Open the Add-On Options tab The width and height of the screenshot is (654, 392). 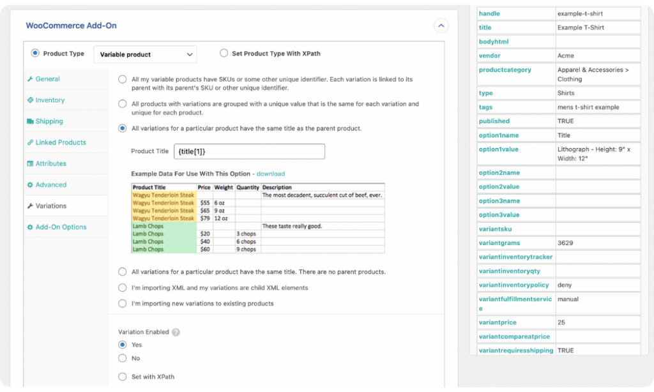coord(66,227)
